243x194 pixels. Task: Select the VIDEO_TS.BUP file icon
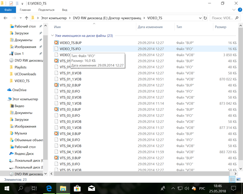click(56, 43)
